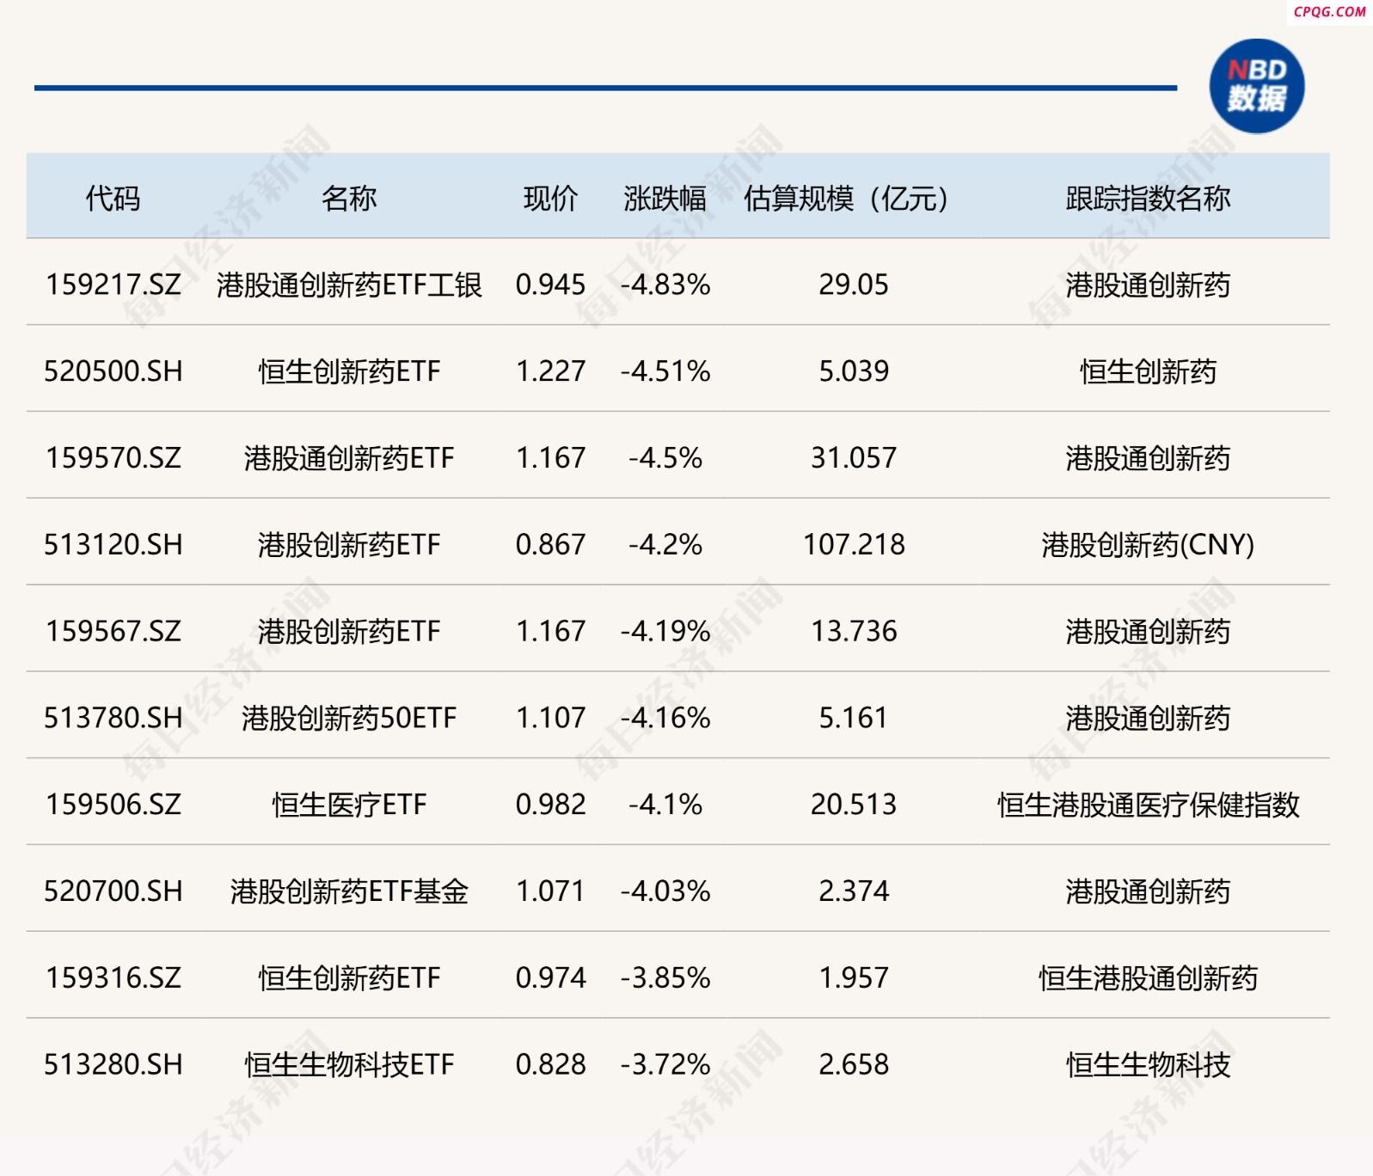
Task: Click index name 恒生港股通医疗保健指数
Action: (x=1148, y=805)
